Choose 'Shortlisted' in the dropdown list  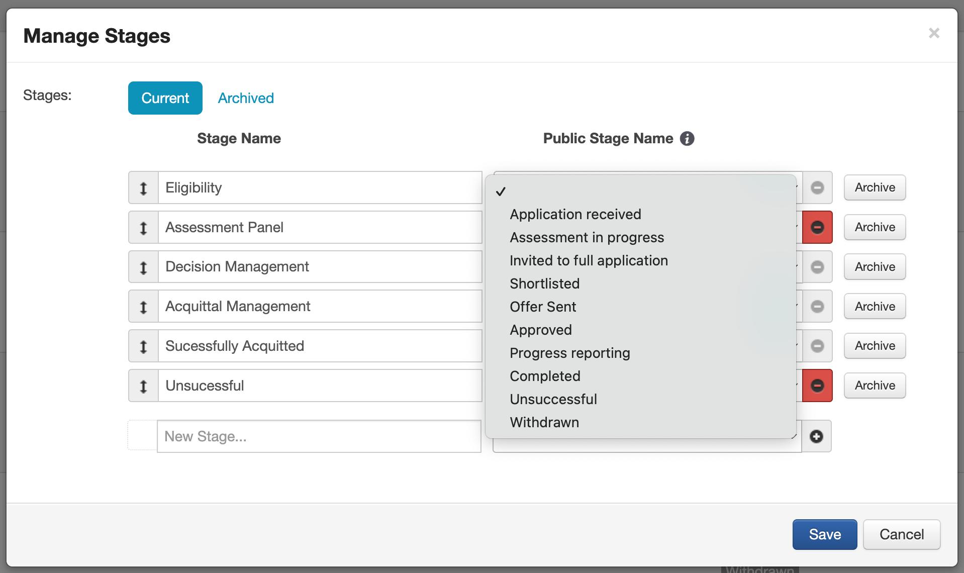(x=544, y=284)
